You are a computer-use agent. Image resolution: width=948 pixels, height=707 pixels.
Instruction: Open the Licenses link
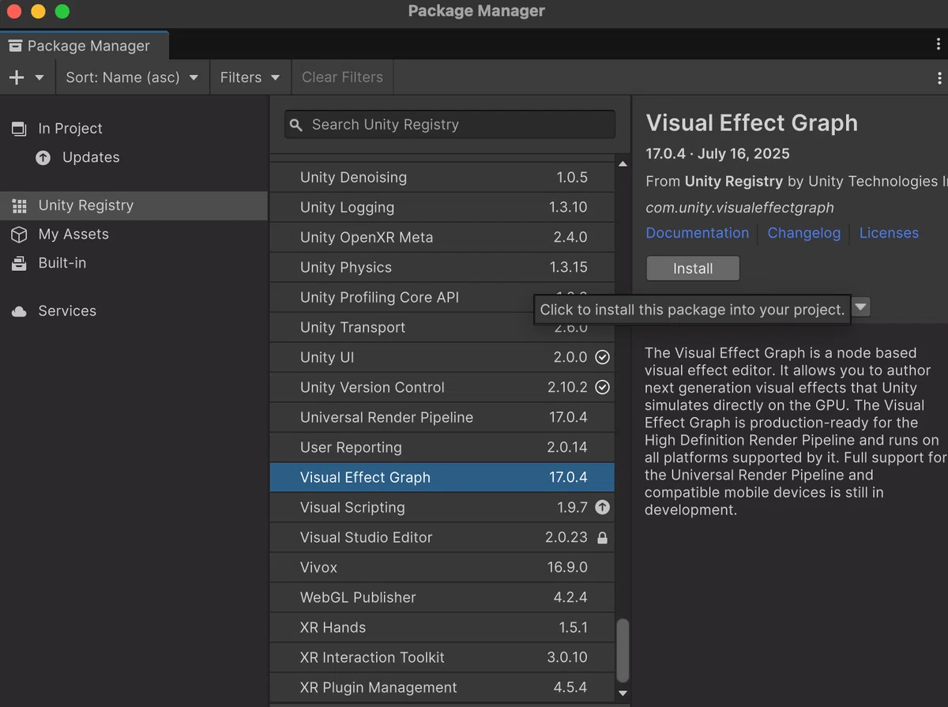(x=889, y=233)
